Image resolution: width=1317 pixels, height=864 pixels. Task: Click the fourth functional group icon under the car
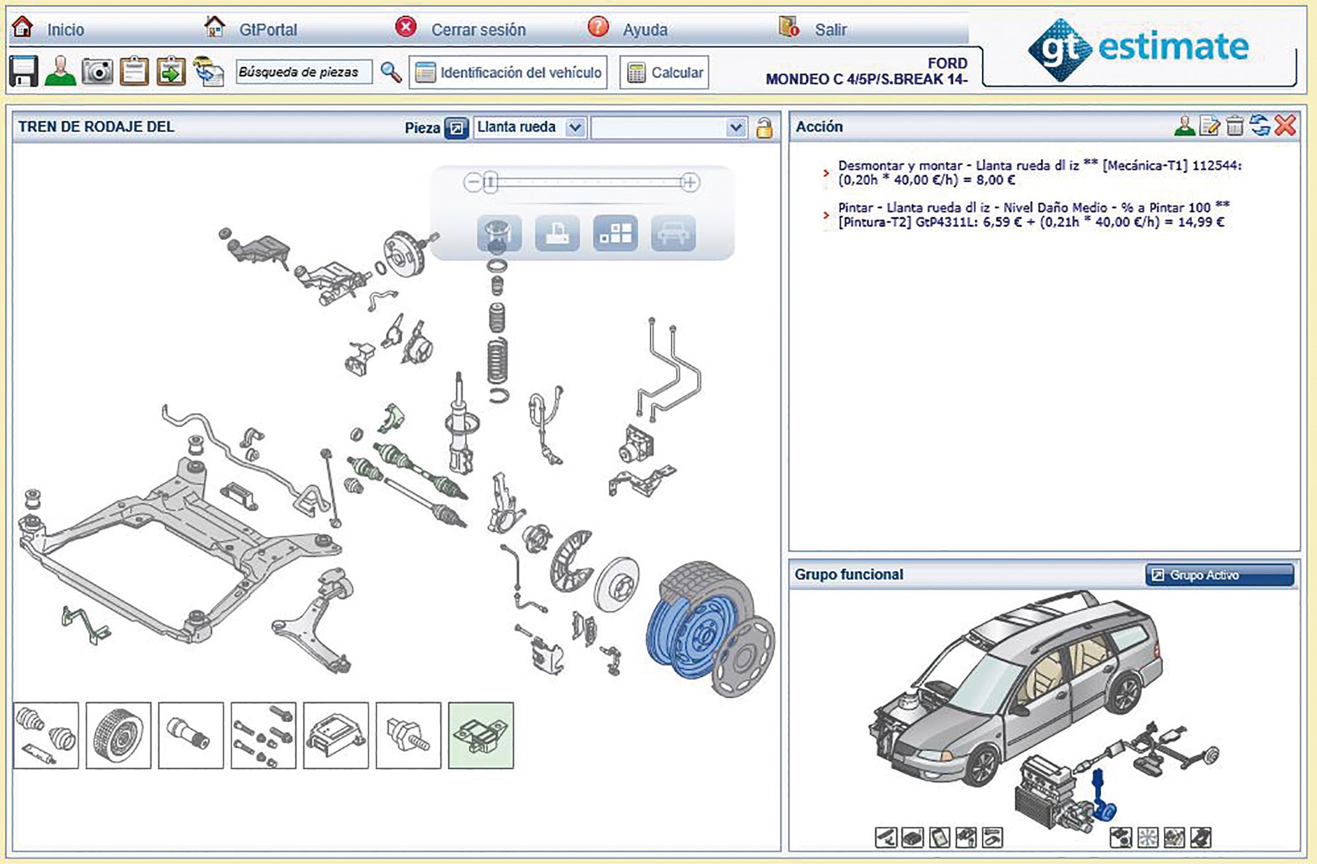[966, 838]
